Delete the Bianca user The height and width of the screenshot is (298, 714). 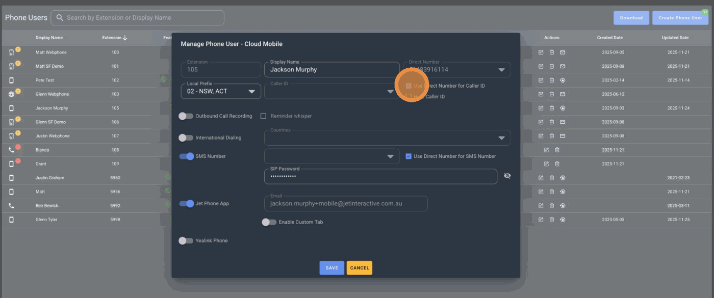coord(557,150)
